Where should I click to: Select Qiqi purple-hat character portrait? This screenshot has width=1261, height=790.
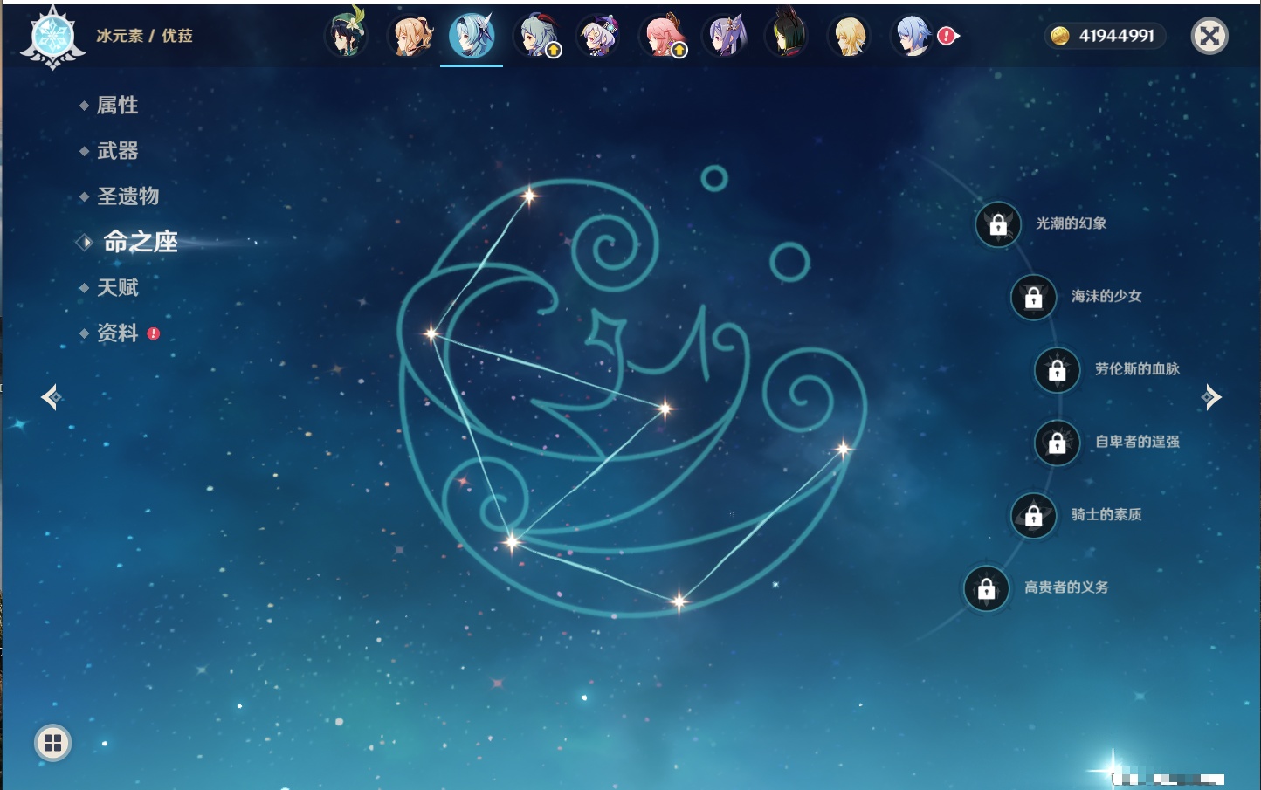[x=599, y=36]
